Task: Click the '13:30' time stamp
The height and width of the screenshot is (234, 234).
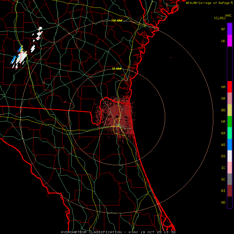Action: (170, 232)
